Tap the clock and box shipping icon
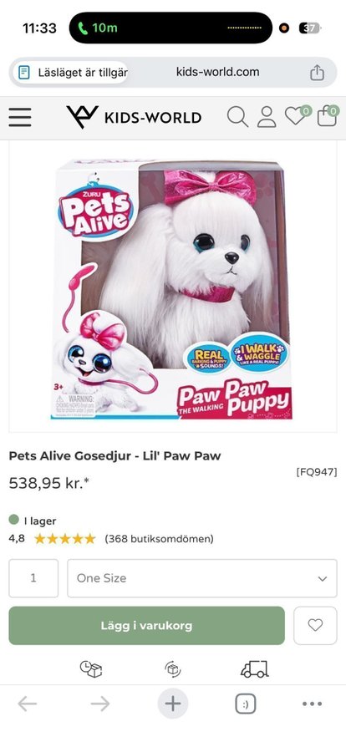 [91, 669]
